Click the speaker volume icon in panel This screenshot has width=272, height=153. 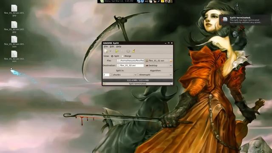(147, 1)
